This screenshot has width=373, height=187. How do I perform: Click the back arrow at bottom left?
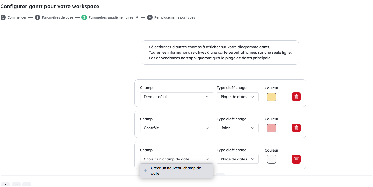point(16,185)
